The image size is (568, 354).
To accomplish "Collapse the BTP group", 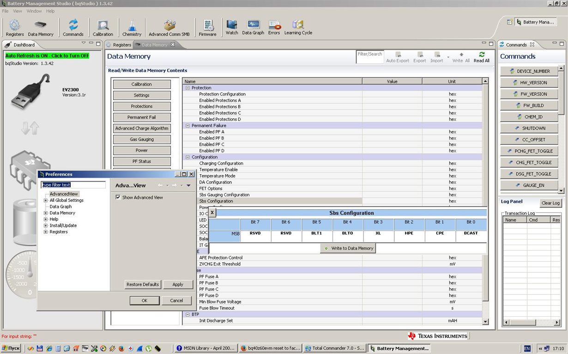I will [187, 314].
